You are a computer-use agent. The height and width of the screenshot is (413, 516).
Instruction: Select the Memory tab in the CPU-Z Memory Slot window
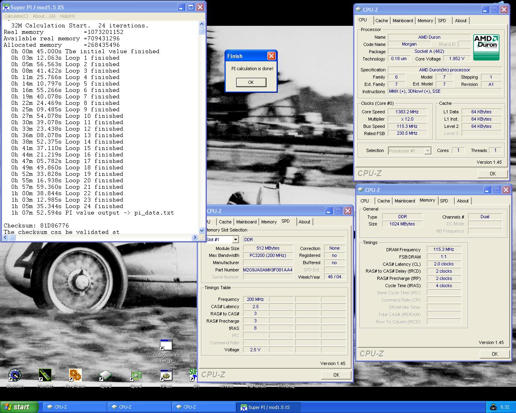point(269,222)
